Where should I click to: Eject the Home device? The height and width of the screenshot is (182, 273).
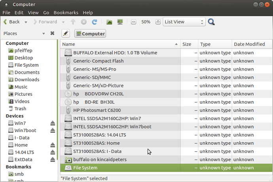[x=53, y=145]
